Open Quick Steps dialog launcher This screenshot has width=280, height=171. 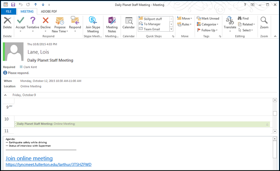click(x=173, y=36)
